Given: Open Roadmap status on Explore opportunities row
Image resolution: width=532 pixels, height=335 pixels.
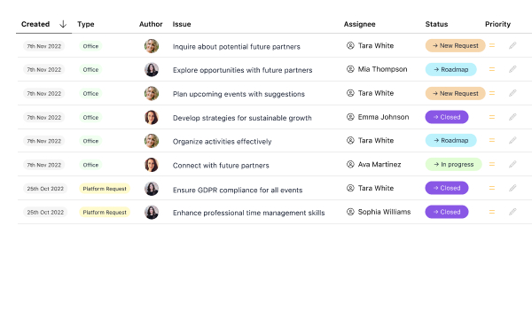Looking at the screenshot, I should tap(451, 69).
